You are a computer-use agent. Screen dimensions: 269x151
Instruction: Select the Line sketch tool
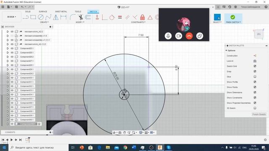click(26, 17)
